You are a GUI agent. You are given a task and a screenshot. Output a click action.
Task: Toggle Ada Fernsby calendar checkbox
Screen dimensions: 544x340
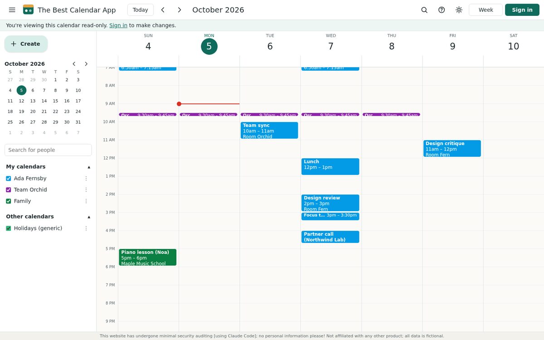(x=9, y=179)
